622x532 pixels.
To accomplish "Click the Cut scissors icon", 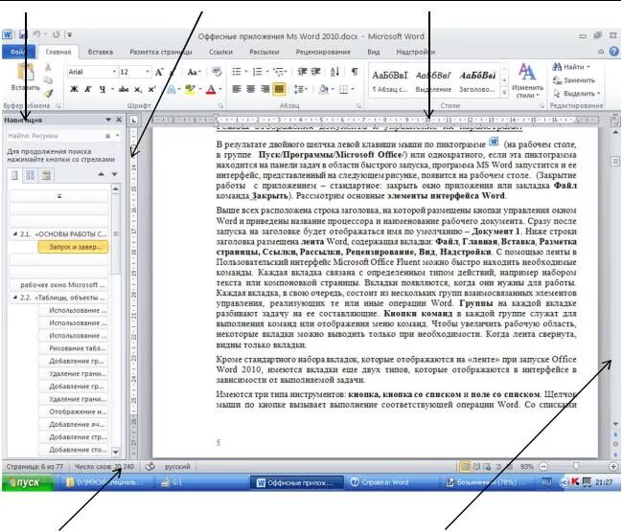I will [x=48, y=67].
